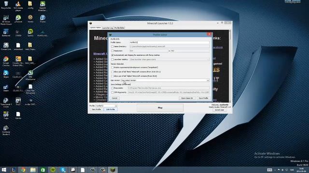Open the on-screen keyboard tray icon

tap(269, 170)
